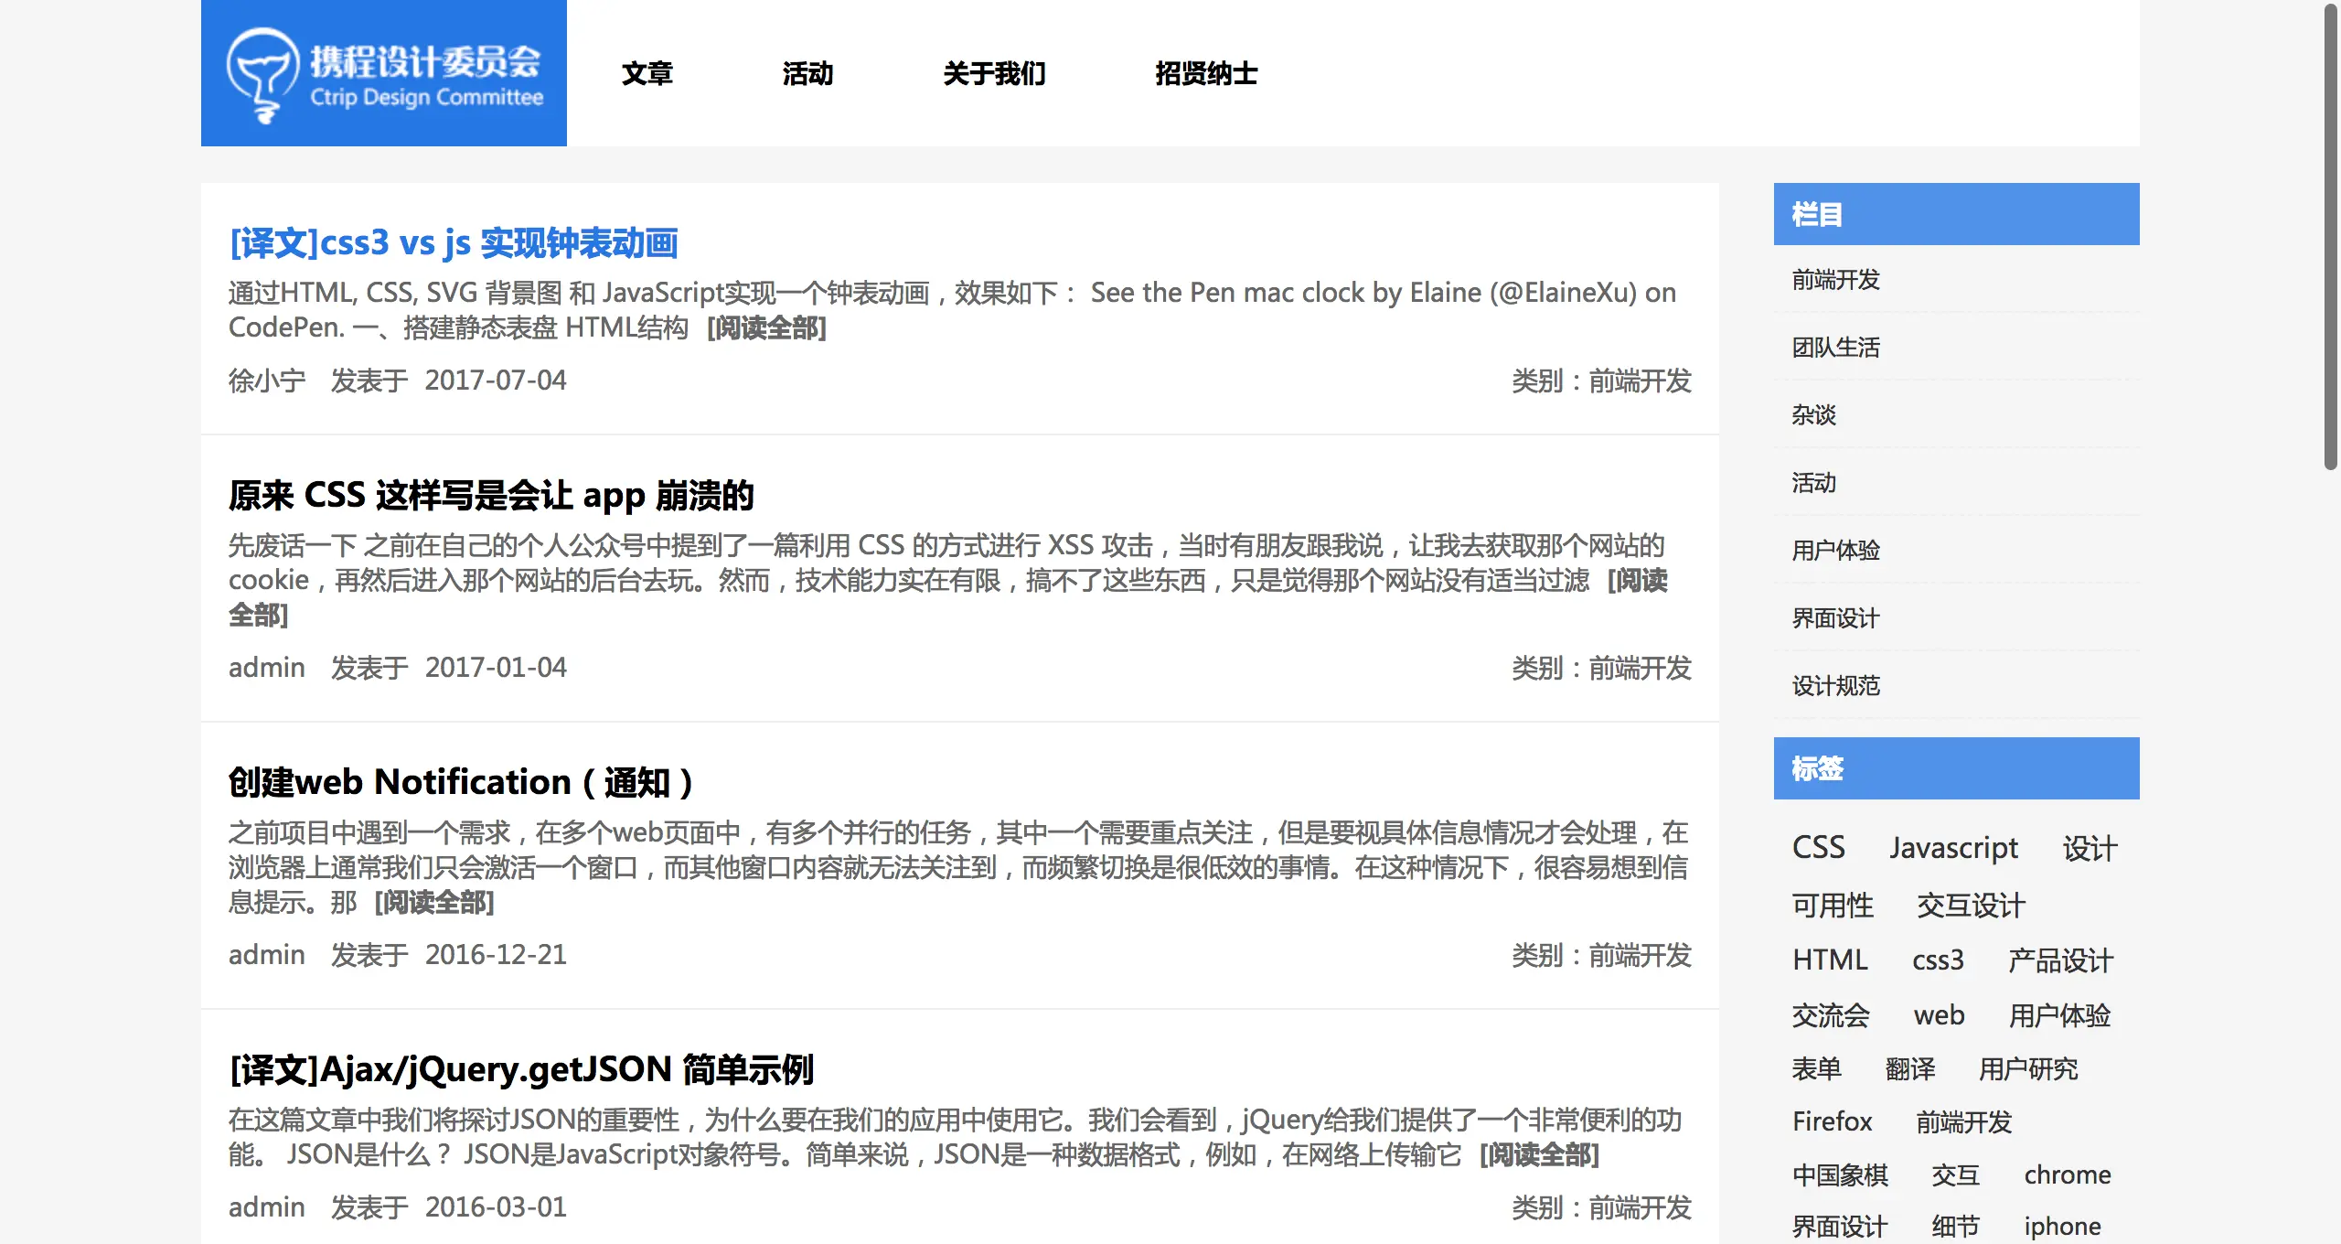The image size is (2341, 1244).
Task: Open the 文章 navigation menu item
Action: 647,73
